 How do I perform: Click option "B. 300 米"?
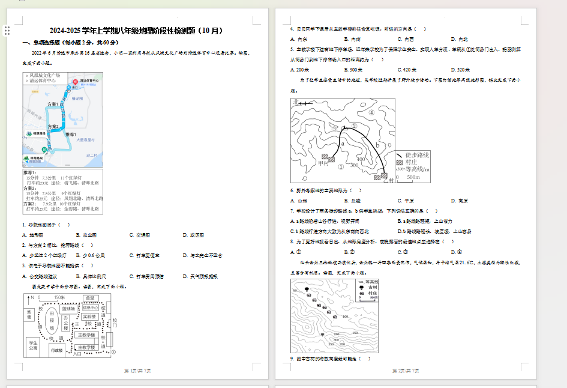tap(353, 70)
